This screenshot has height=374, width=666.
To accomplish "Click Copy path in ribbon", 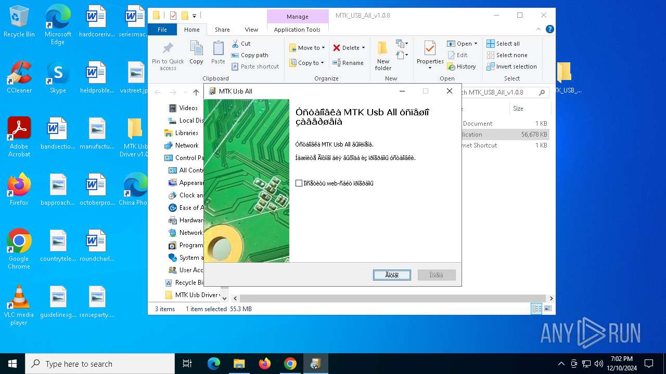I will pyautogui.click(x=250, y=55).
